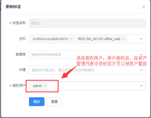Close the 更新标签 dialog with X icon
Screen dimensions: 151x118
144,7
